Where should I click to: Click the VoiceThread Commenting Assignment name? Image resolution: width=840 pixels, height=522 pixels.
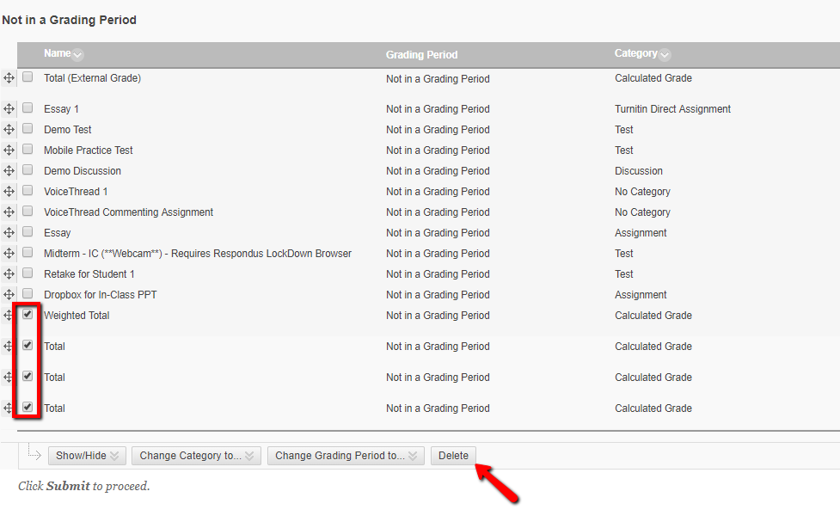coord(129,212)
